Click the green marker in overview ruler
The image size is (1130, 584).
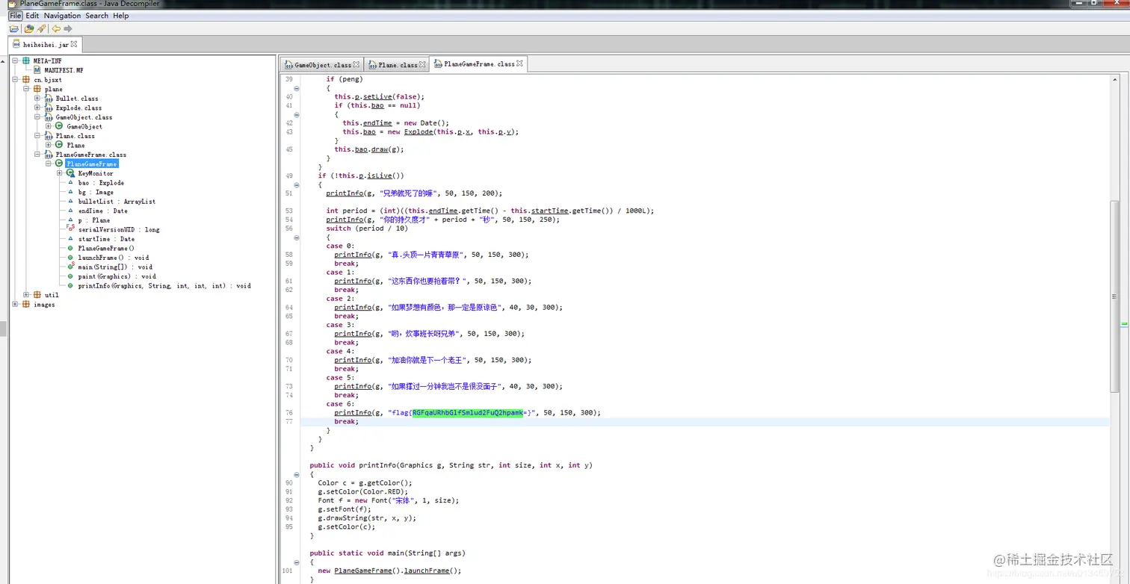1124,324
